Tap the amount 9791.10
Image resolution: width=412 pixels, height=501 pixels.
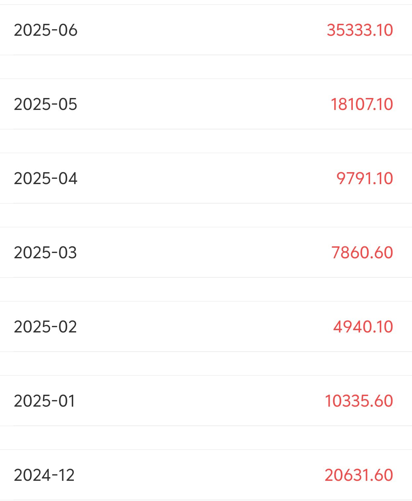click(365, 178)
